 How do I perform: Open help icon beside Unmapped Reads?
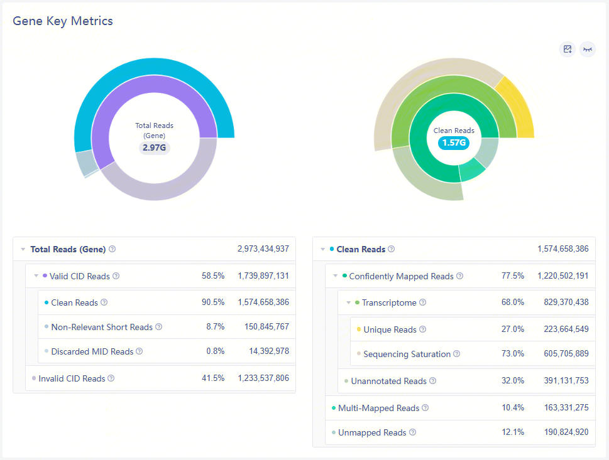pyautogui.click(x=413, y=432)
